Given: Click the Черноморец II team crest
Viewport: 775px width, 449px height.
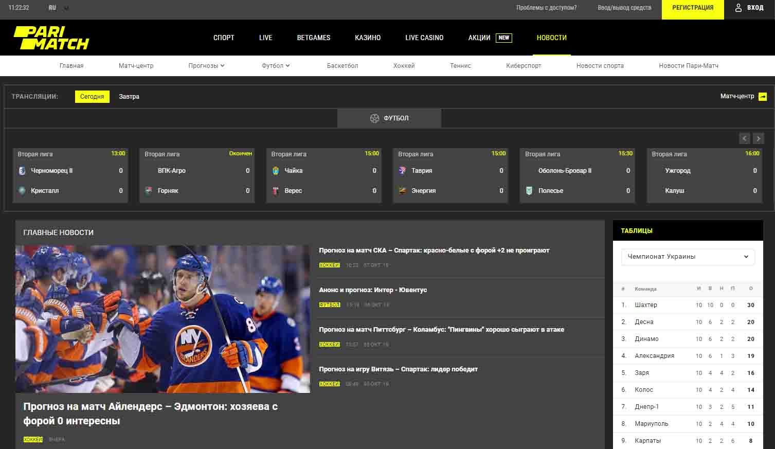Looking at the screenshot, I should point(22,171).
